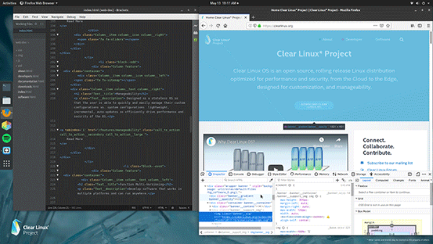Click search magnifier on Clear Linux site
Viewport: 433px width, 244px height.
(x=402, y=40)
